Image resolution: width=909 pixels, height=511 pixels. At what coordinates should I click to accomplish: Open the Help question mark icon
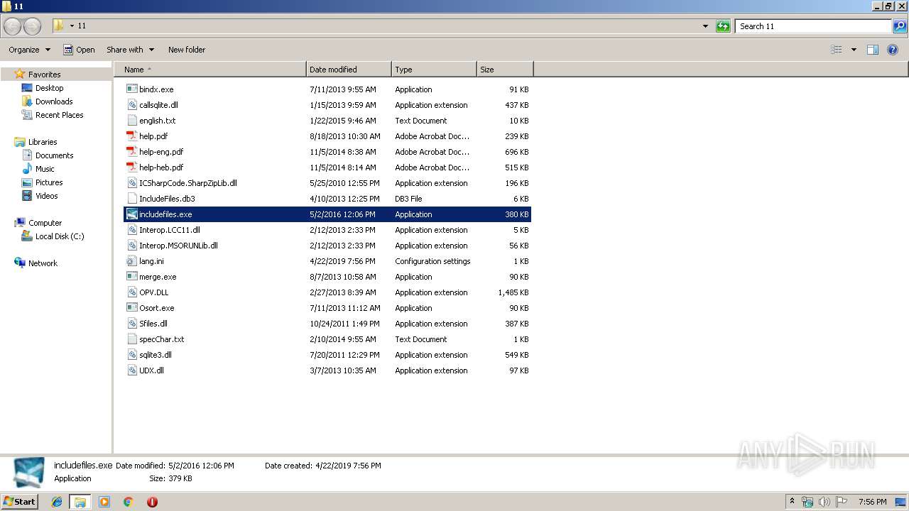893,50
